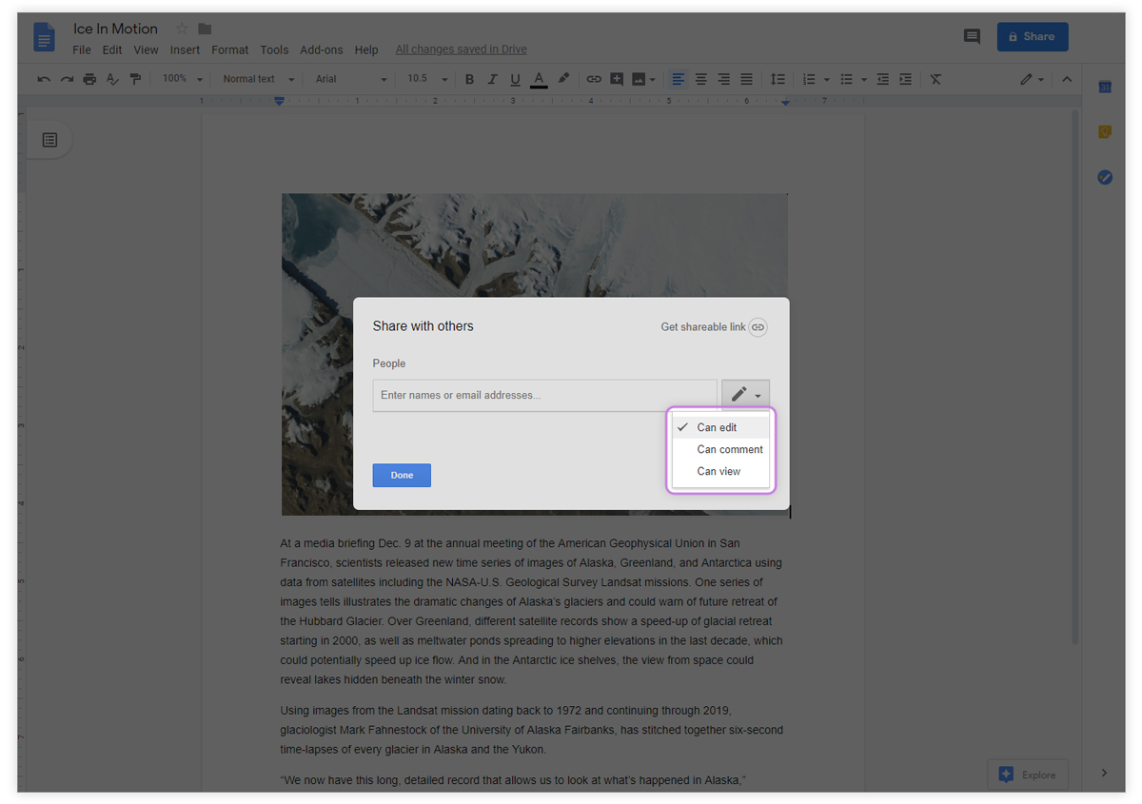Open the numbered list options arrow

coord(826,80)
